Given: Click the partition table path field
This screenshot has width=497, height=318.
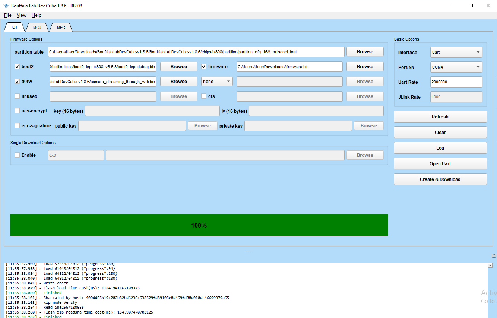Looking at the screenshot, I should pos(196,52).
